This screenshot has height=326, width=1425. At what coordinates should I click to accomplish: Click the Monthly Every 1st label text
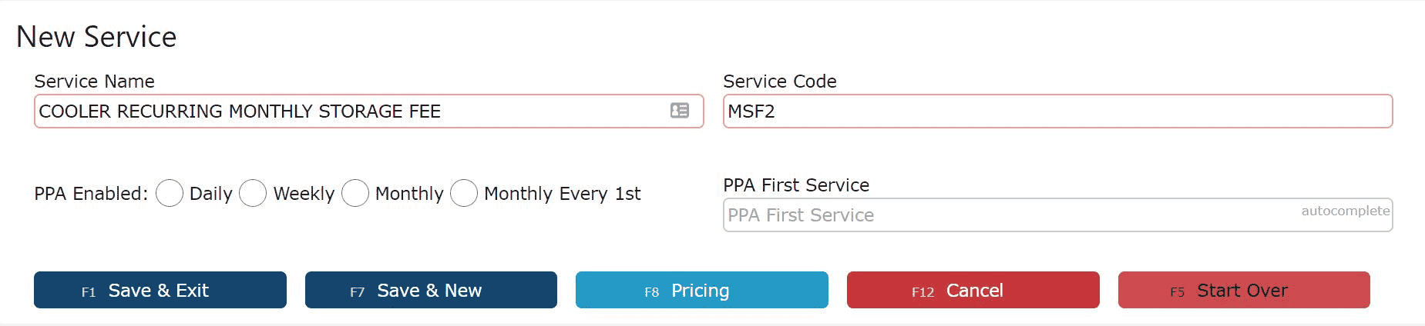click(563, 194)
